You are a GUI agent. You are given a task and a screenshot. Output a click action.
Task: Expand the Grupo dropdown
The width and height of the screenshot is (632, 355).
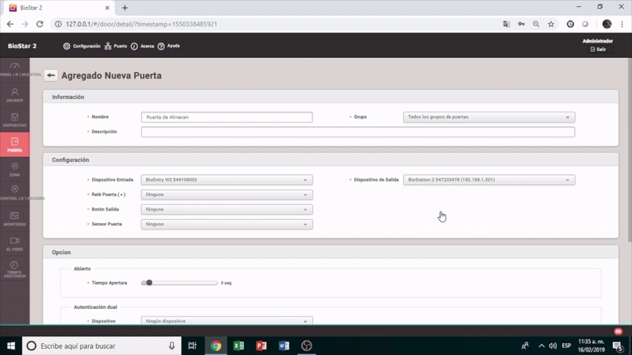[x=489, y=117]
